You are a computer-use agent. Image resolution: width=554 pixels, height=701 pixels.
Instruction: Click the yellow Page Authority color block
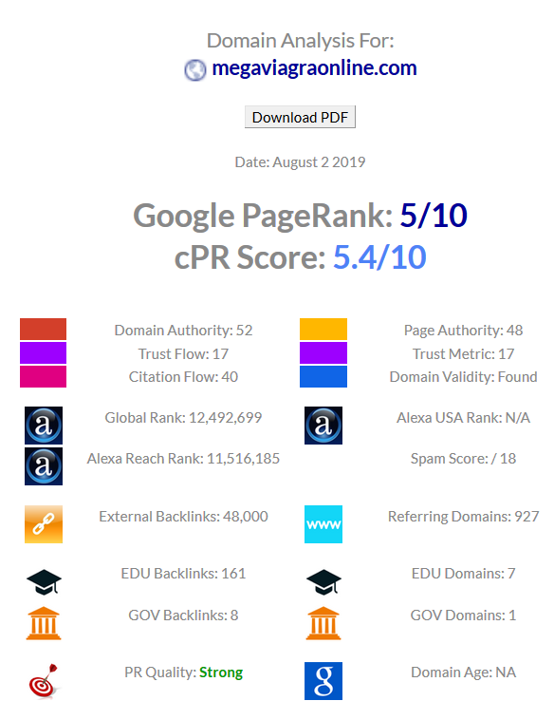[x=323, y=329]
